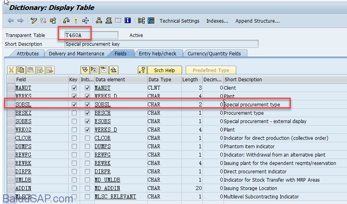The image size is (347, 204).
Task: Click the Activate matchstick icon
Action: click(x=75, y=21)
